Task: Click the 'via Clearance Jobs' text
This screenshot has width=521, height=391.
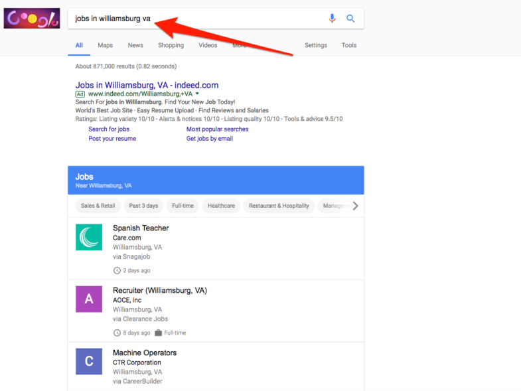Action: tap(141, 319)
